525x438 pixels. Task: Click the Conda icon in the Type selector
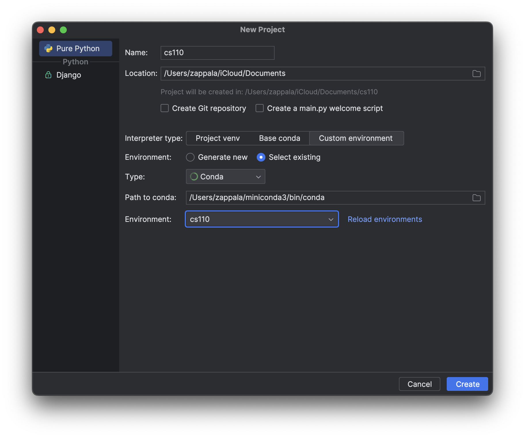click(x=194, y=176)
